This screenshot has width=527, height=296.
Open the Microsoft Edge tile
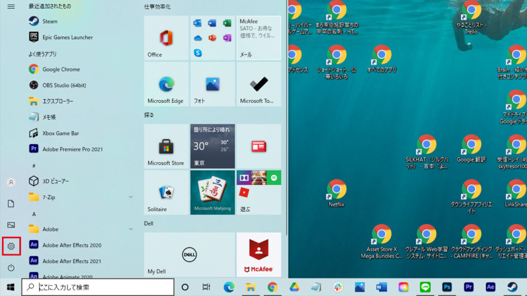166,84
